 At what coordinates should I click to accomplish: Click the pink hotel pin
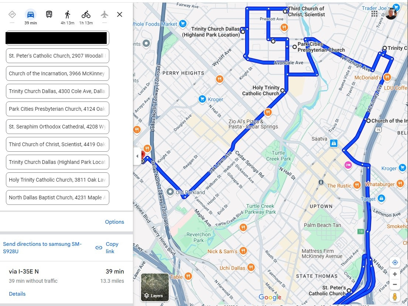(x=348, y=165)
